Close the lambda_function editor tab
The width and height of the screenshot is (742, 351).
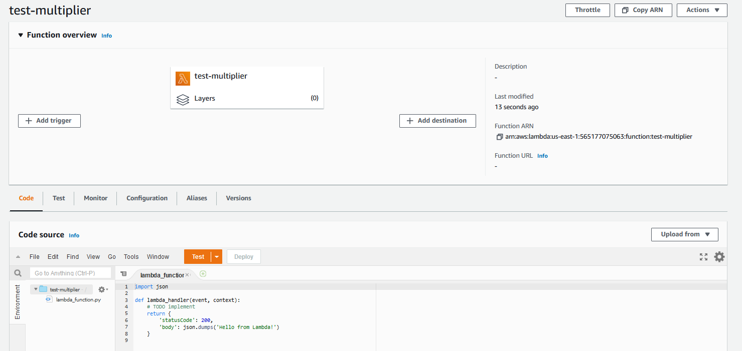coord(187,275)
